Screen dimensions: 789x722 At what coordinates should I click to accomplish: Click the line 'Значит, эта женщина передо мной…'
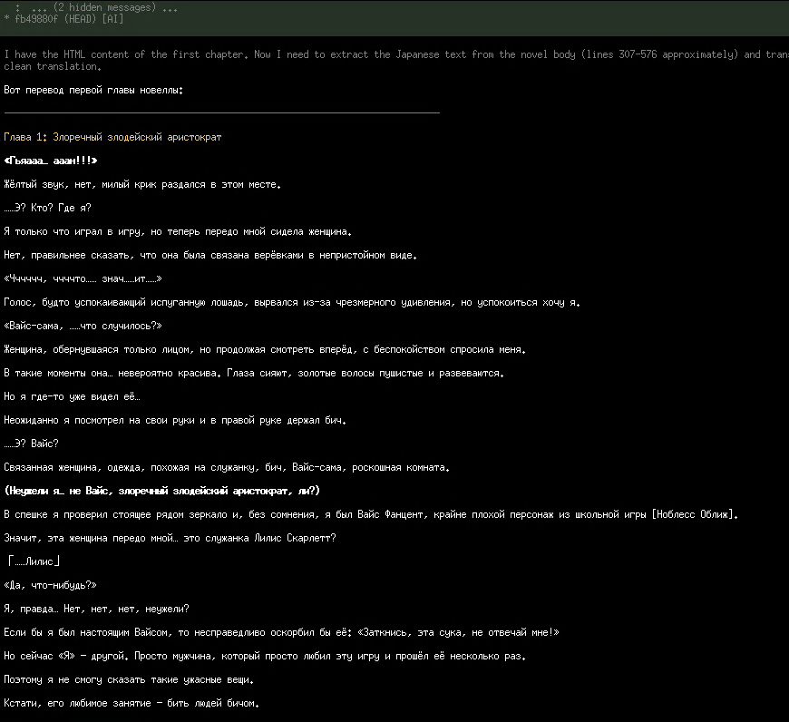[x=170, y=539]
